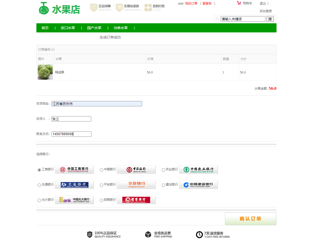Click the user account name

[x=181, y=4]
